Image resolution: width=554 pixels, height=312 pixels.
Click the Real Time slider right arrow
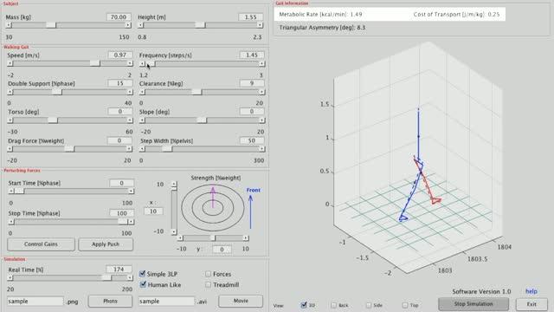pyautogui.click(x=130, y=277)
